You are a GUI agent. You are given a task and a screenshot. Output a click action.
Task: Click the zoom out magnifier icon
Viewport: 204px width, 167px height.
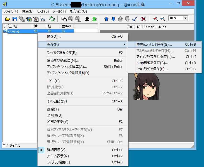point(163,19)
